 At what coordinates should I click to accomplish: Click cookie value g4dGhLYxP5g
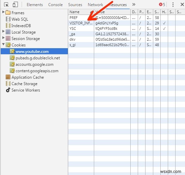(107, 23)
